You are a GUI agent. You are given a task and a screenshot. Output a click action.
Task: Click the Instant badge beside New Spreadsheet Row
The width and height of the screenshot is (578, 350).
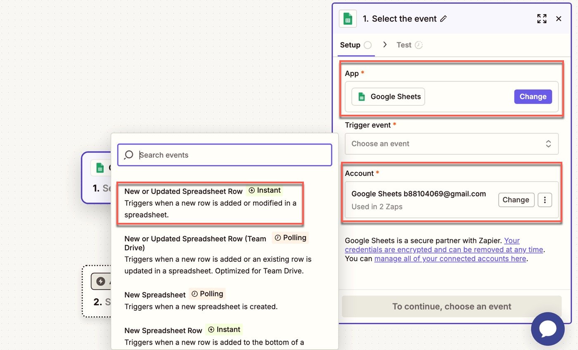(224, 329)
